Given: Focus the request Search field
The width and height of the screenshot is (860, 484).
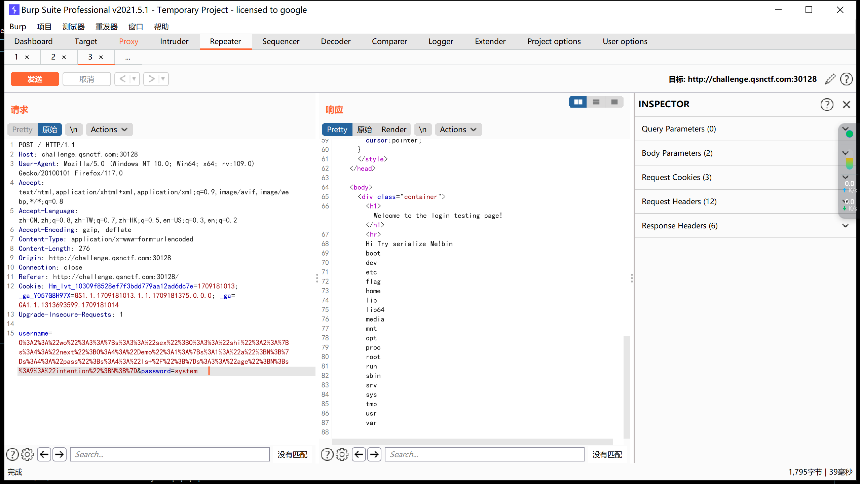Looking at the screenshot, I should (x=170, y=454).
